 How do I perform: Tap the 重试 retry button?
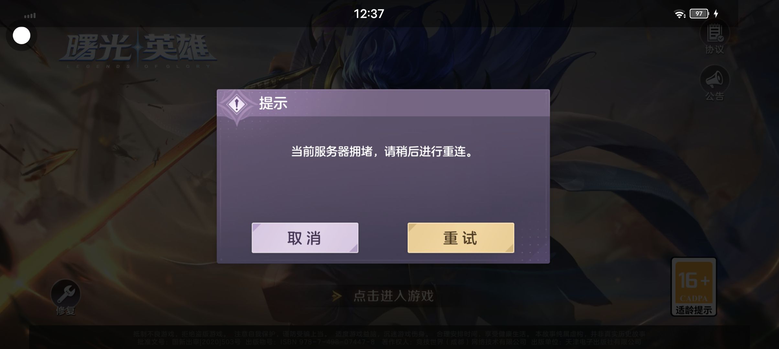pos(461,238)
